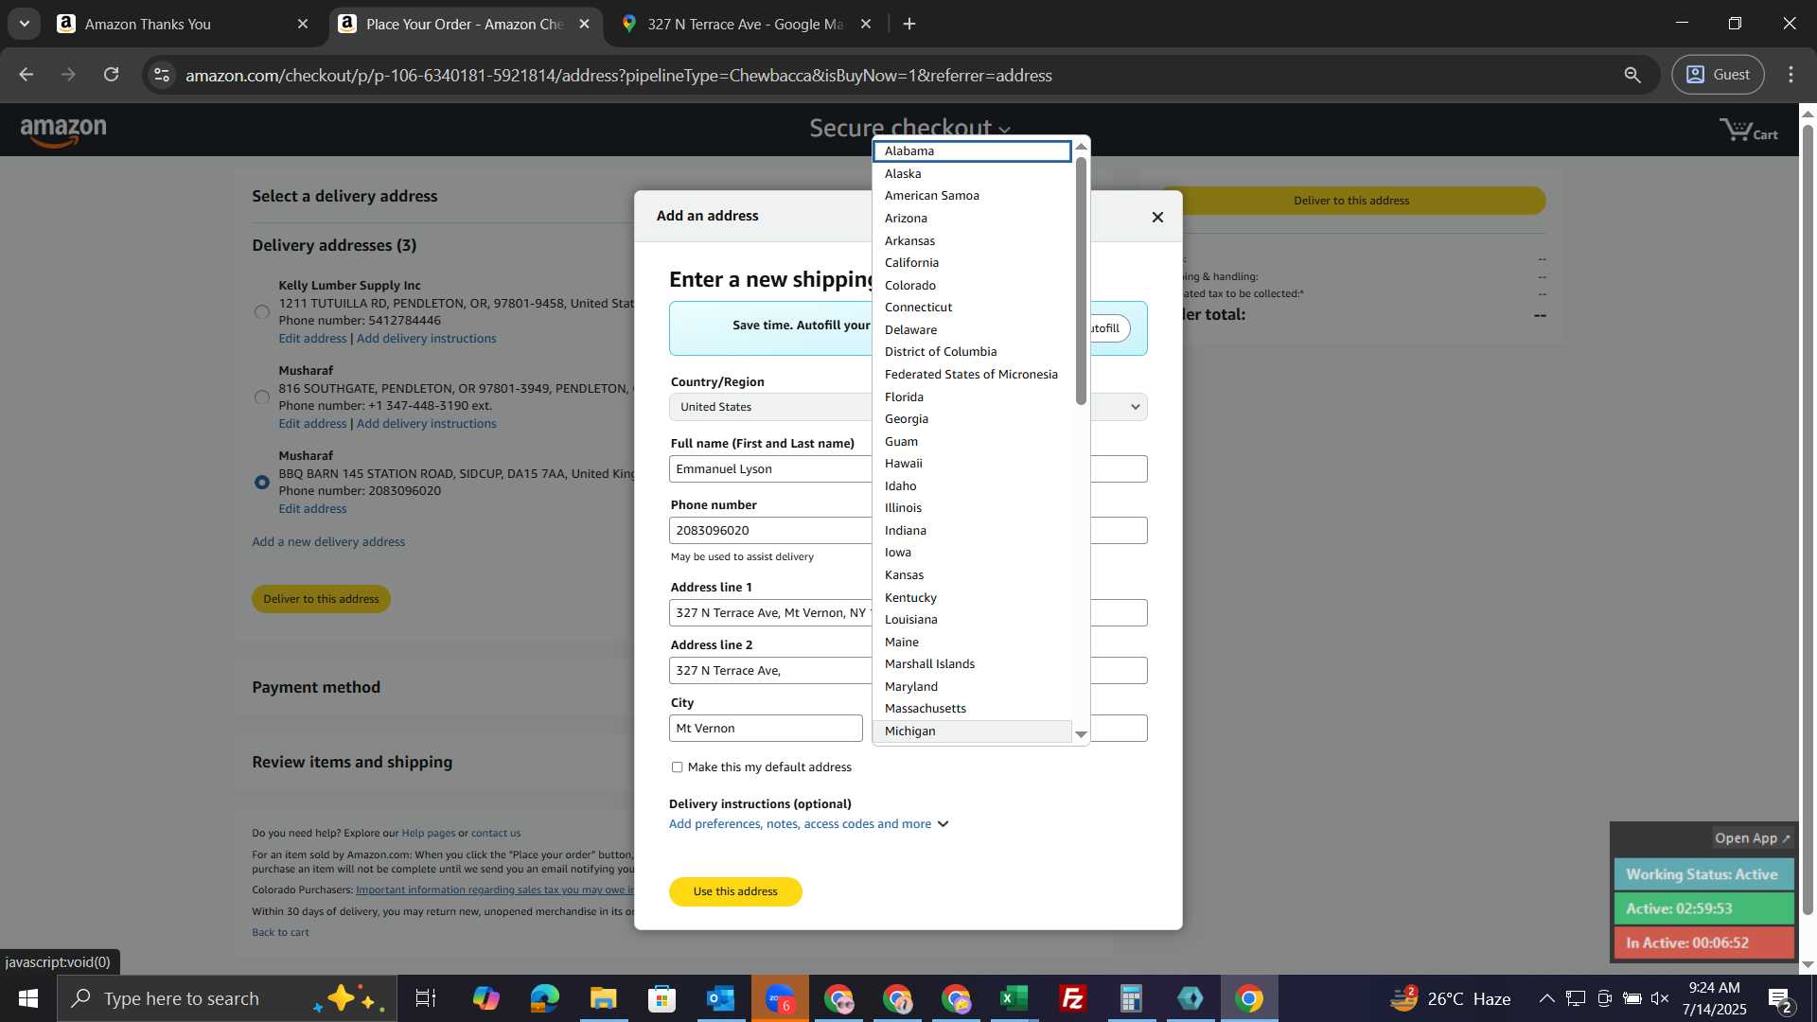This screenshot has height=1022, width=1817.
Task: Open Excel from taskbar
Action: (1014, 998)
